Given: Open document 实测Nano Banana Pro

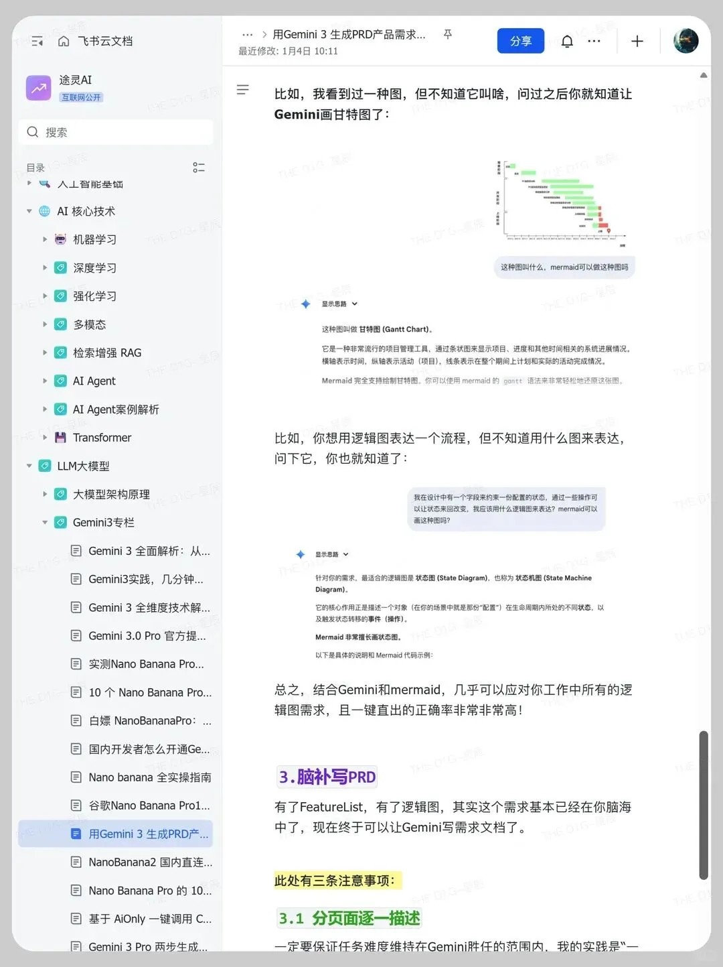Looking at the screenshot, I should coord(147,664).
